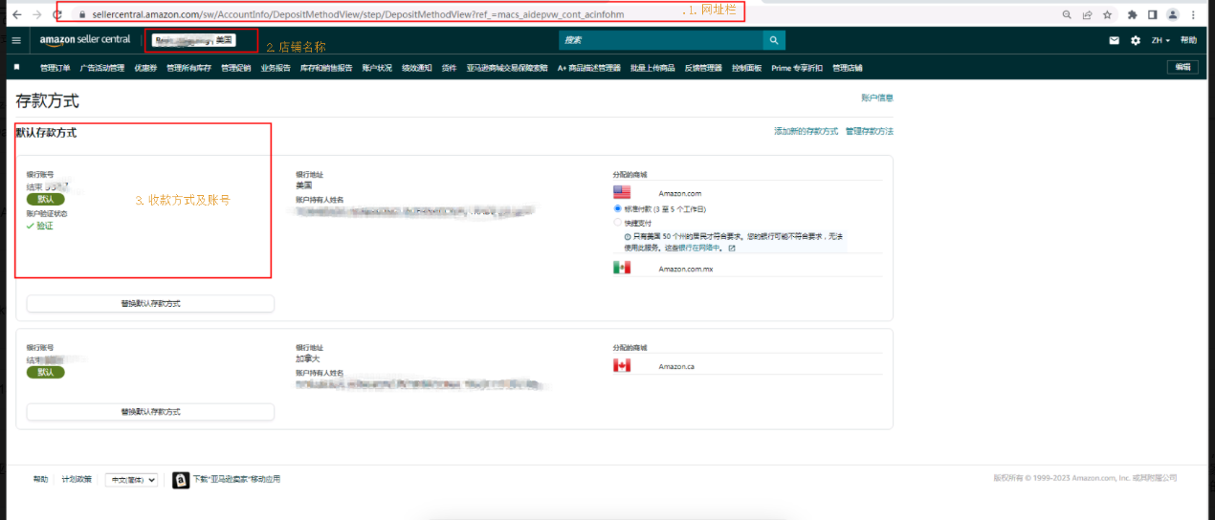Viewport: 1215px width, 520px height.
Task: Open the 业务报告 menu item
Action: pyautogui.click(x=276, y=68)
